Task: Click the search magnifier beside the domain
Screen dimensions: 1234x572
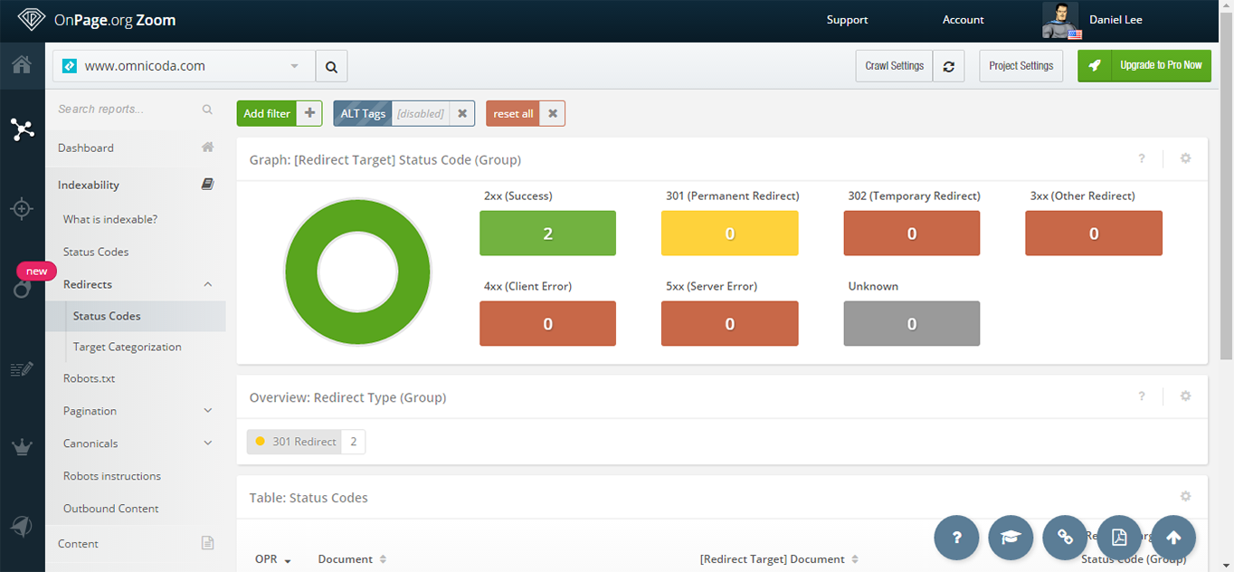Action: [x=331, y=66]
